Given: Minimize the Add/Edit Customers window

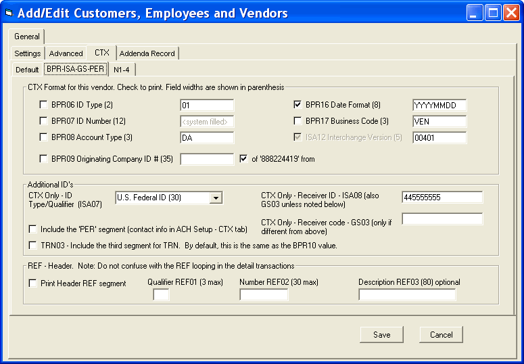Looking at the screenshot, I should 475,13.
